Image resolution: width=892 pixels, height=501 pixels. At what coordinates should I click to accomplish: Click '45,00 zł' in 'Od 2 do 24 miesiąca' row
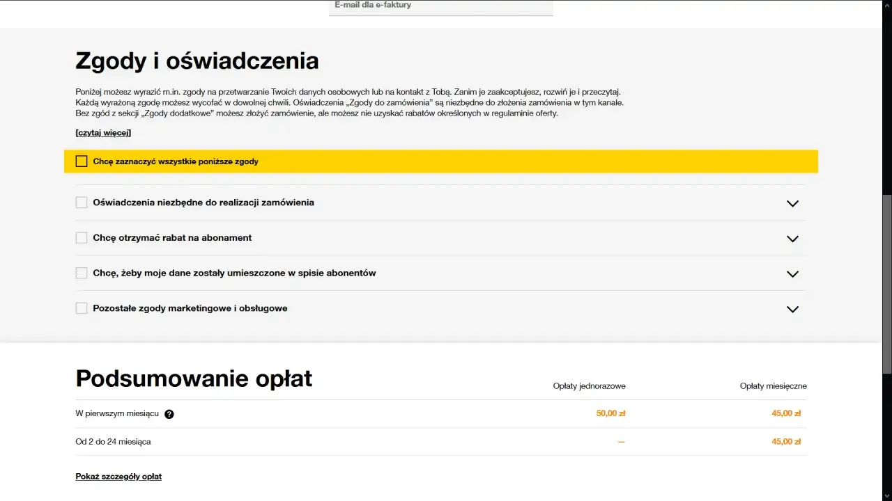[786, 442]
